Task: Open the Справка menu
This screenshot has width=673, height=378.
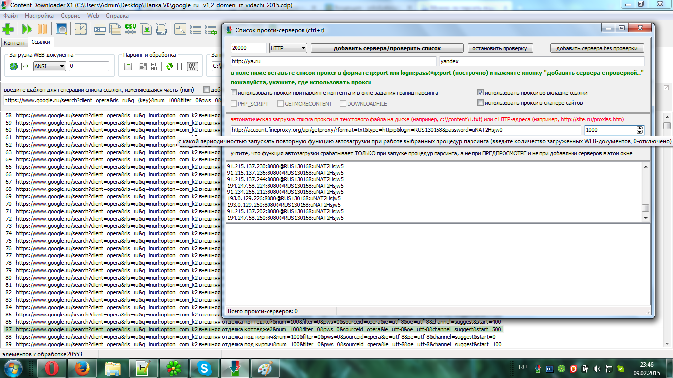Action: [117, 16]
